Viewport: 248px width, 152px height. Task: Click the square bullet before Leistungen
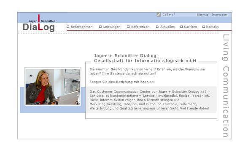tap(100, 27)
